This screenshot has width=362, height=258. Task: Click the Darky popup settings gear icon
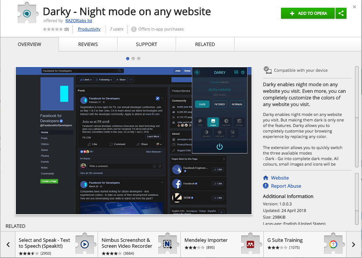click(243, 72)
